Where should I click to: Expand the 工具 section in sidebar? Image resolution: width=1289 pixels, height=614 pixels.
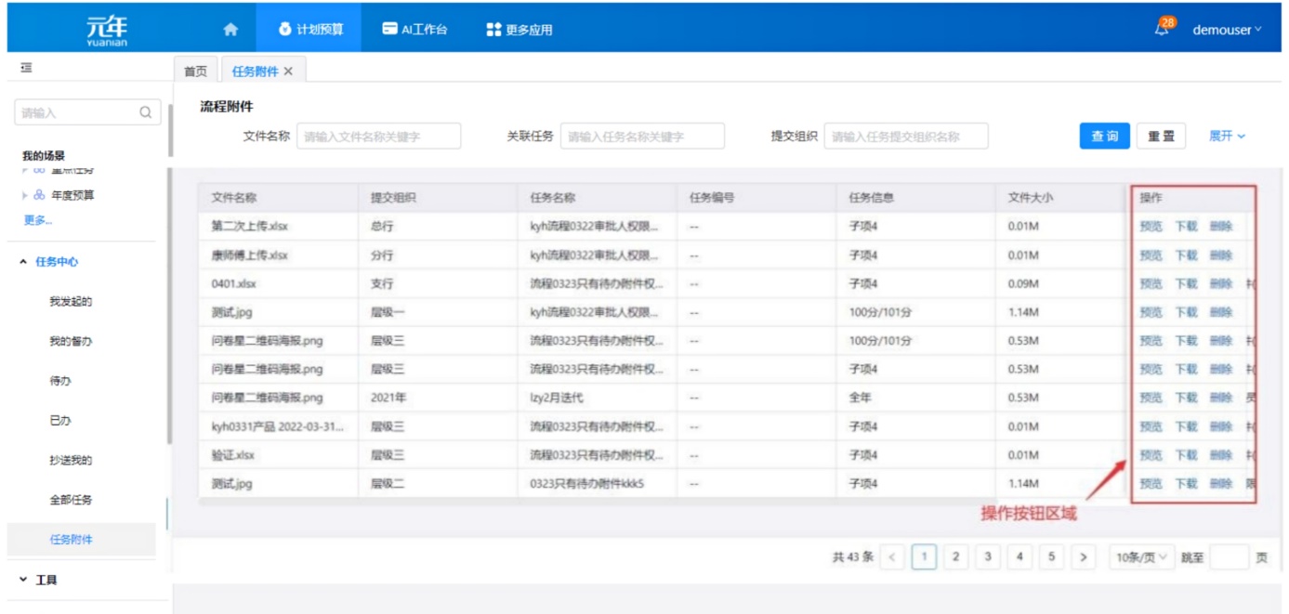pos(23,580)
